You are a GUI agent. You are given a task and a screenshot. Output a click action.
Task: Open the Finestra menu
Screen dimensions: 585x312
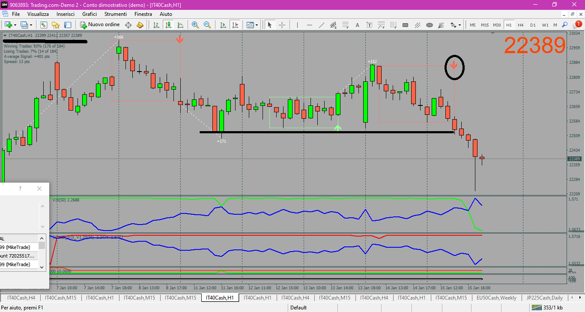tap(143, 14)
